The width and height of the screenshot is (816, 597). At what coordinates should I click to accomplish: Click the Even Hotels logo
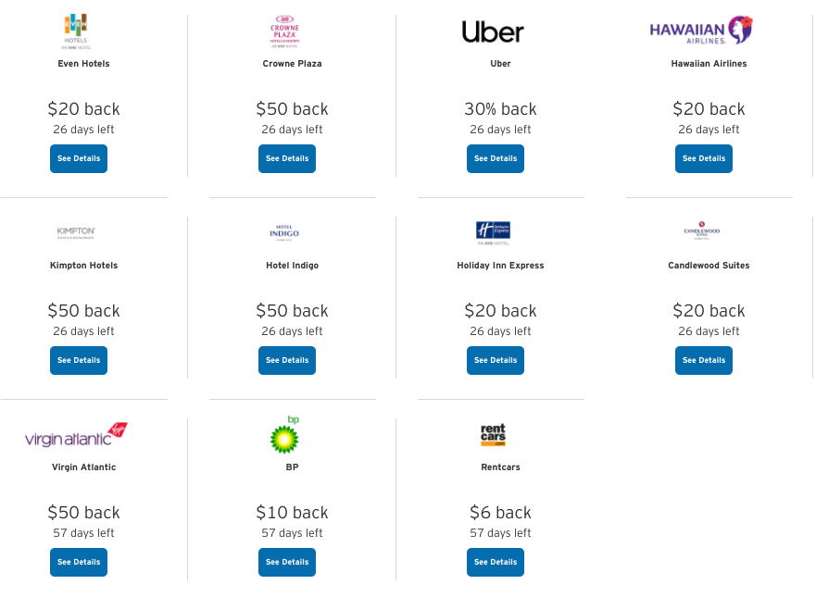[x=75, y=31]
